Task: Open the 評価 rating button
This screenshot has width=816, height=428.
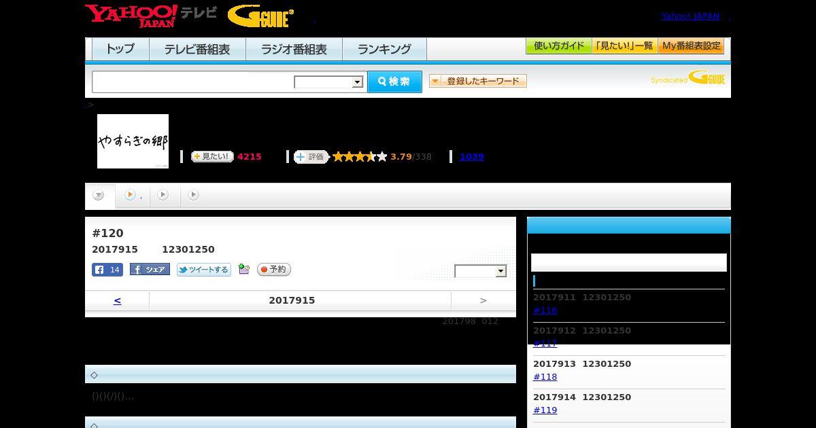Action: pos(311,157)
